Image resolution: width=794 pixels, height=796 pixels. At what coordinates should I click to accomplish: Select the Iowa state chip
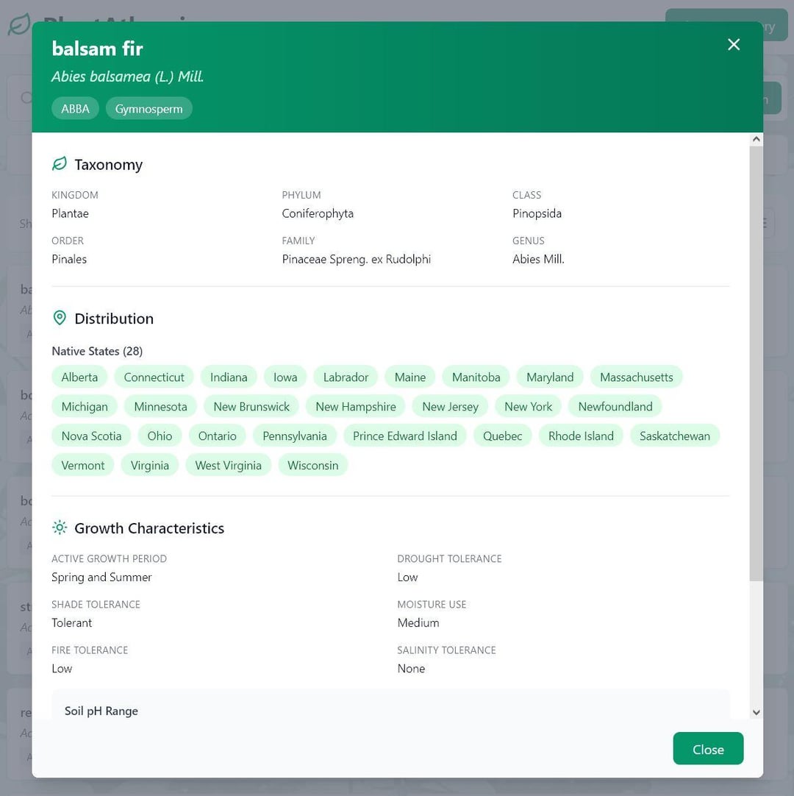[285, 377]
